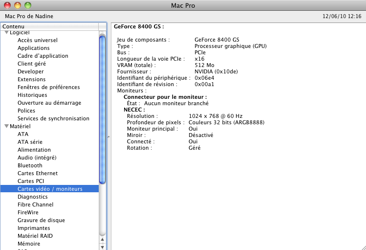This screenshot has height=250, width=366.
Task: Select the Matériel category label
Action: [20, 126]
